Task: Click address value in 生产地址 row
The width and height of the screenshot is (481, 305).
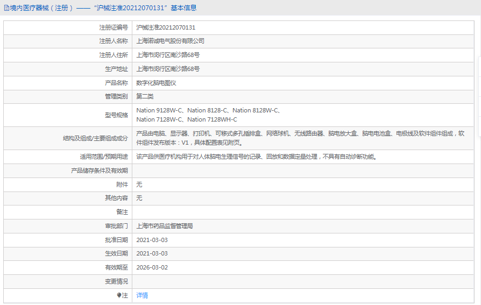Action: 168,69
